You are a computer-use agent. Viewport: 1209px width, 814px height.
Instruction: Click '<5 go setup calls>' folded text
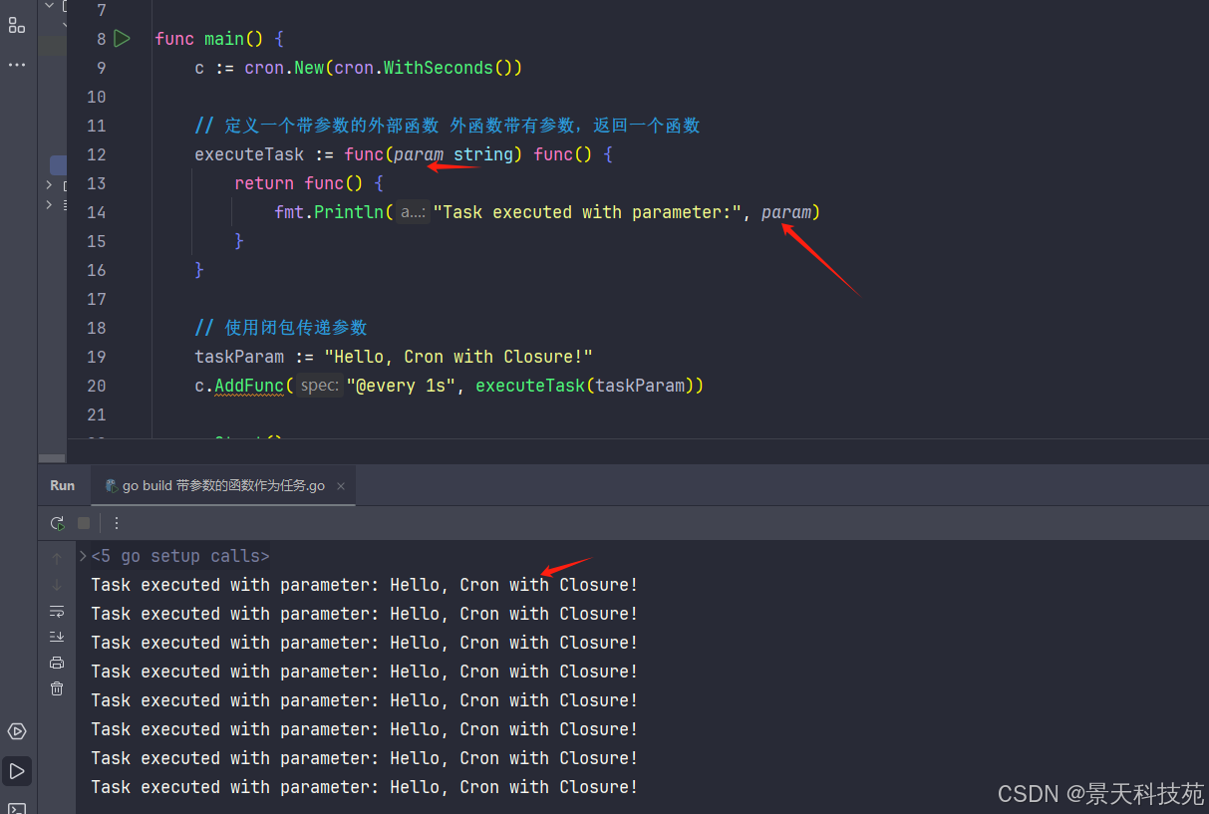coord(180,556)
